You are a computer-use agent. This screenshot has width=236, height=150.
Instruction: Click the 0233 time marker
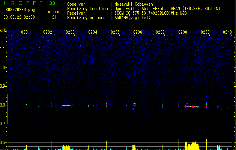point(70,32)
